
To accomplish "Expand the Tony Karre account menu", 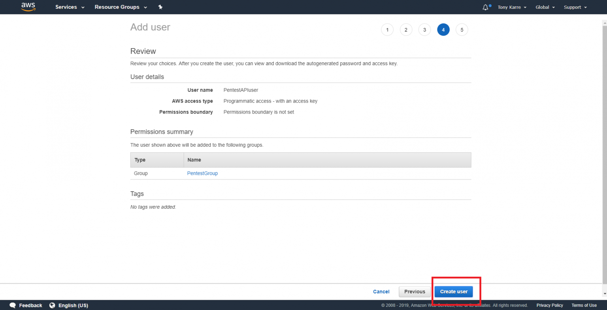I will 512,7.
